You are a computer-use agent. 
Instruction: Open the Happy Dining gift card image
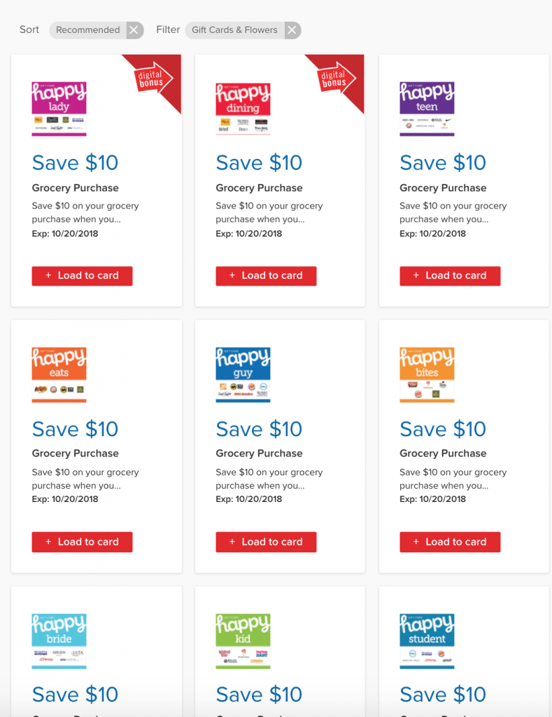coord(243,109)
